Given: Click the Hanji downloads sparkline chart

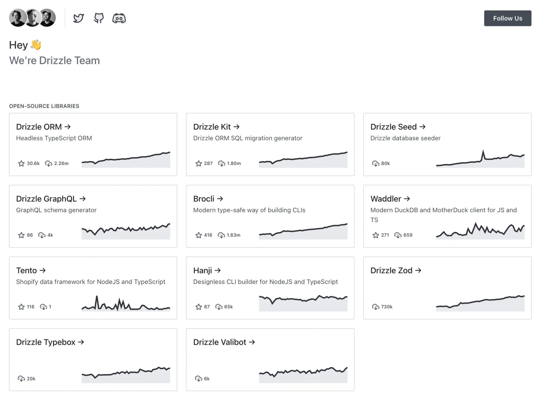Looking at the screenshot, I should click(303, 303).
